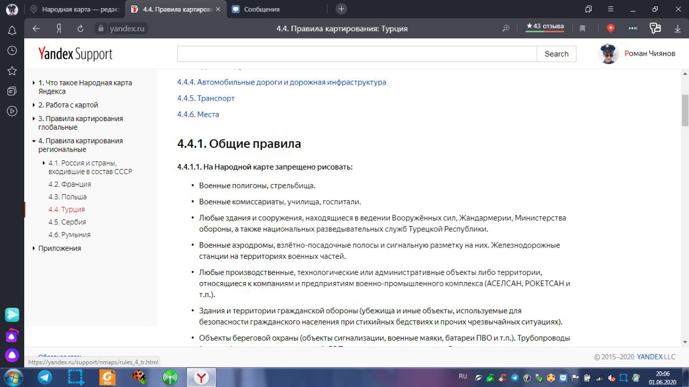Click the address bar showing yandex.ru

[128, 29]
